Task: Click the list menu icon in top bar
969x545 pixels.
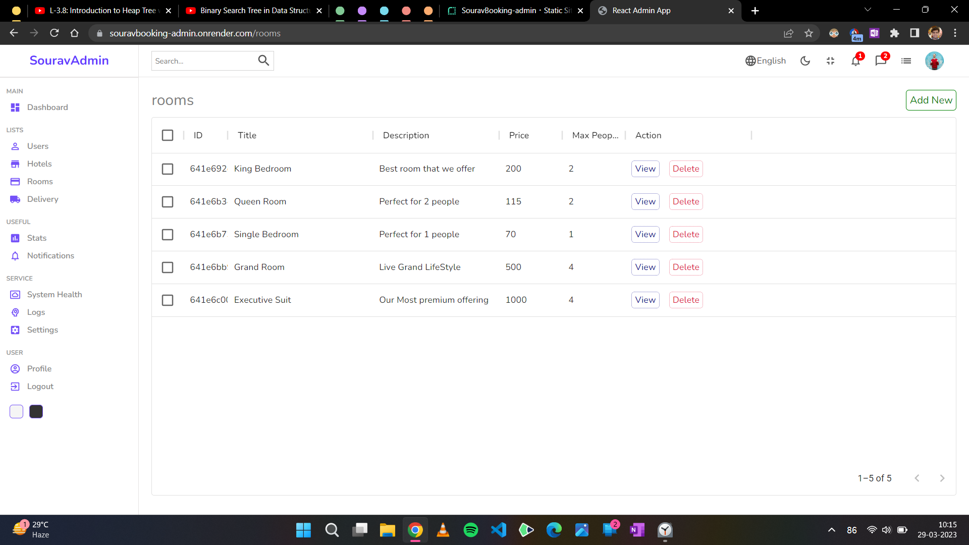Action: [906, 61]
